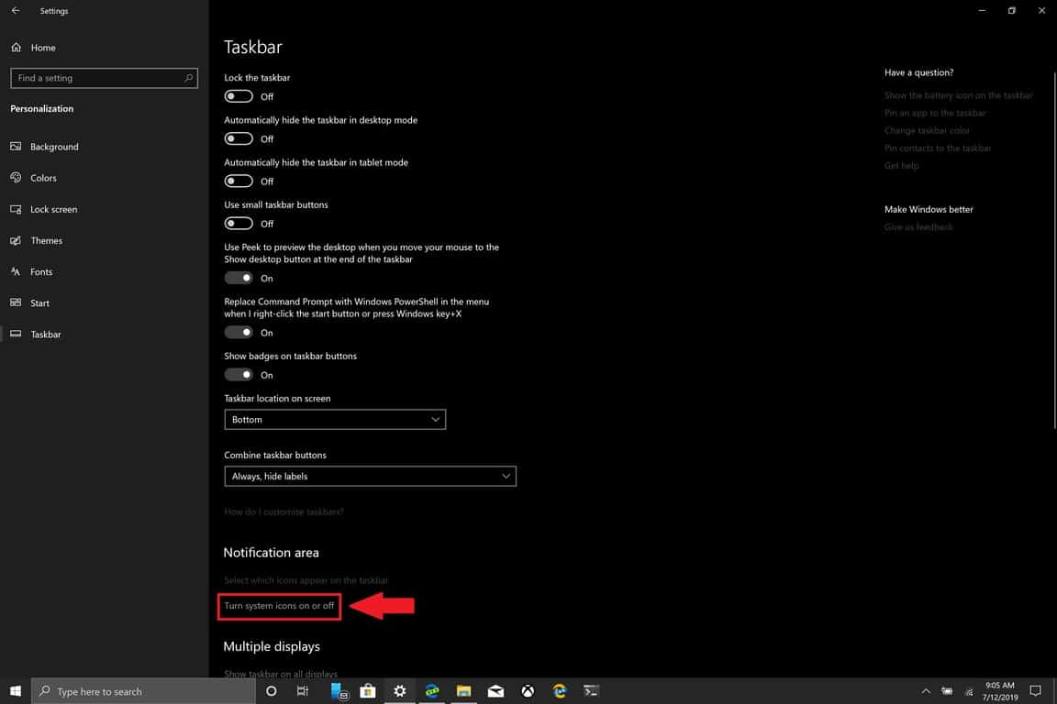Open Home via the house icon
Image resolution: width=1057 pixels, height=704 pixels.
(17, 48)
